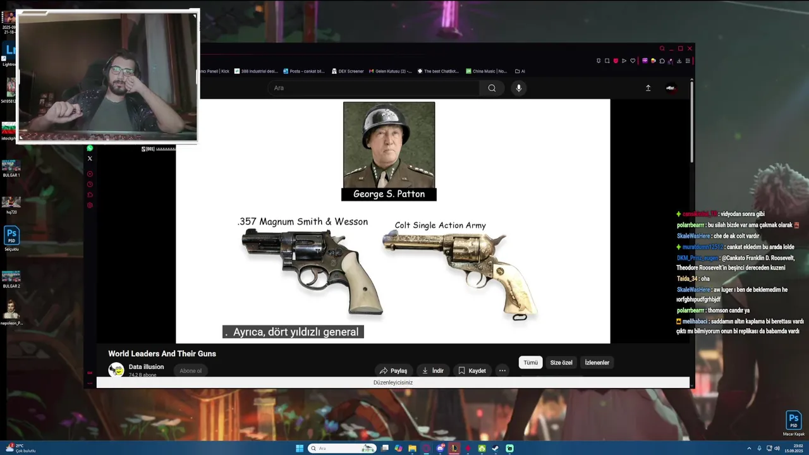Viewport: 809px width, 455px height.
Task: Open the browser easy-setup menu icon
Action: (688, 61)
